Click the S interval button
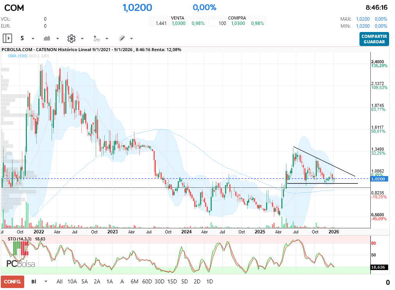This screenshot has width=395, height=290. coord(22,38)
